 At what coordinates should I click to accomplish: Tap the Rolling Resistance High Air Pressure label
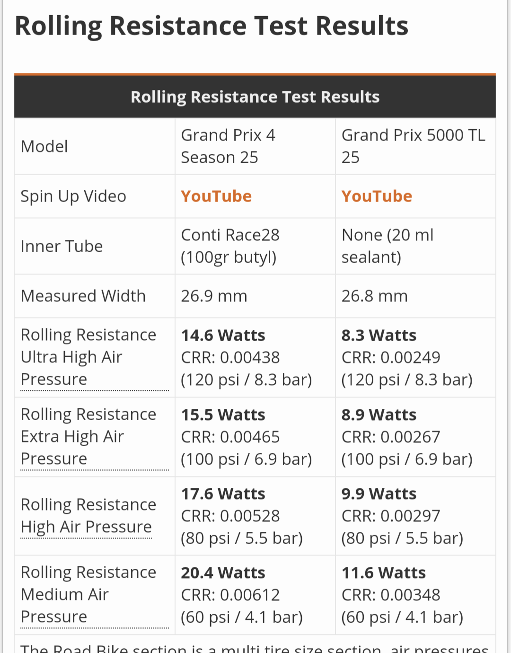point(88,516)
